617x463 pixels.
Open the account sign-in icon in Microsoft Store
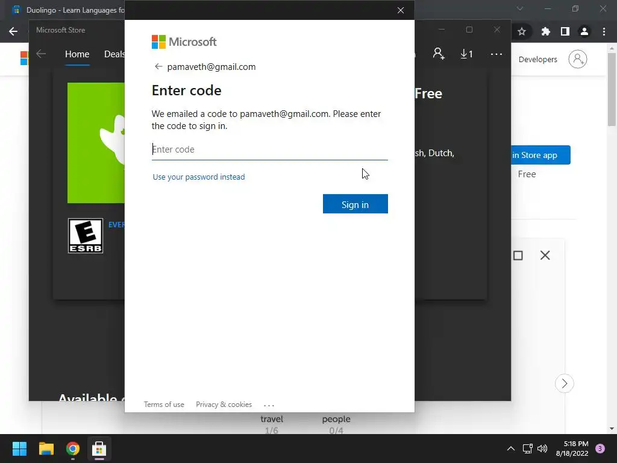pyautogui.click(x=439, y=54)
